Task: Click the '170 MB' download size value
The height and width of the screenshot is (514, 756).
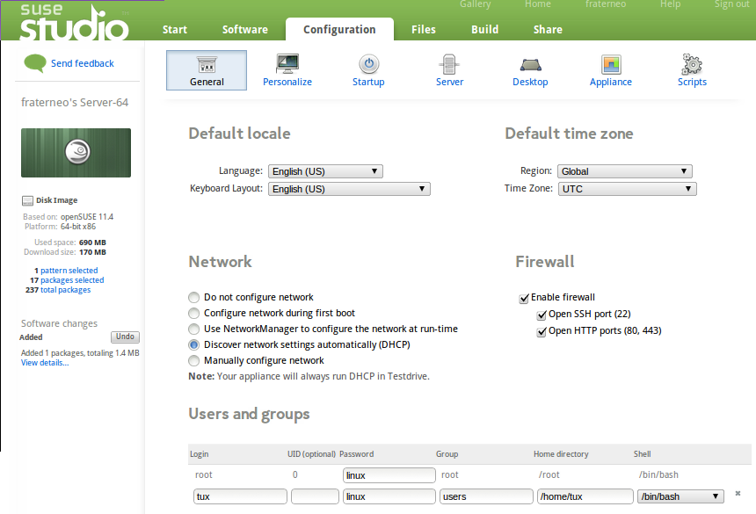Action: (x=92, y=252)
